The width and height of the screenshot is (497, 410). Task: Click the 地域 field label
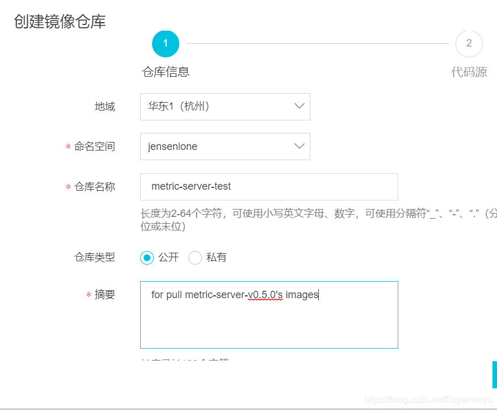[105, 107]
